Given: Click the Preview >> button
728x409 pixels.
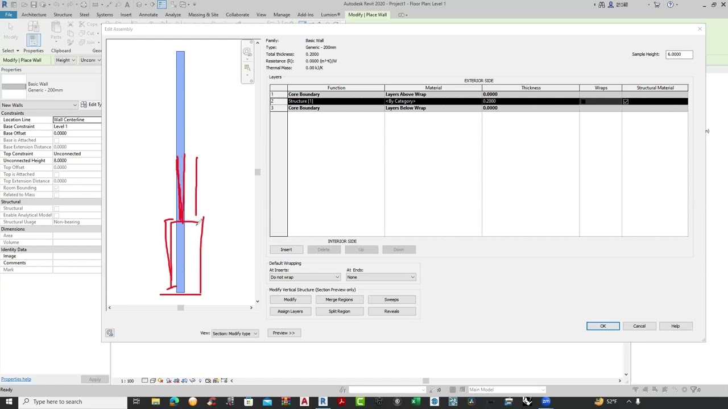Looking at the screenshot, I should 284,333.
